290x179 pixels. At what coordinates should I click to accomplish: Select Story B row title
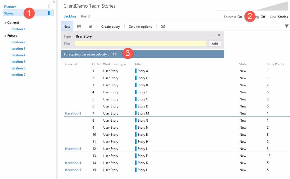143,85
